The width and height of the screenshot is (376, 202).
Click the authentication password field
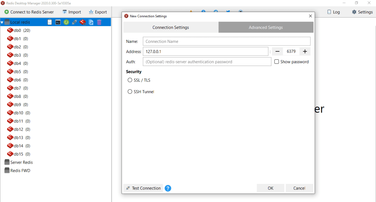[x=207, y=62]
